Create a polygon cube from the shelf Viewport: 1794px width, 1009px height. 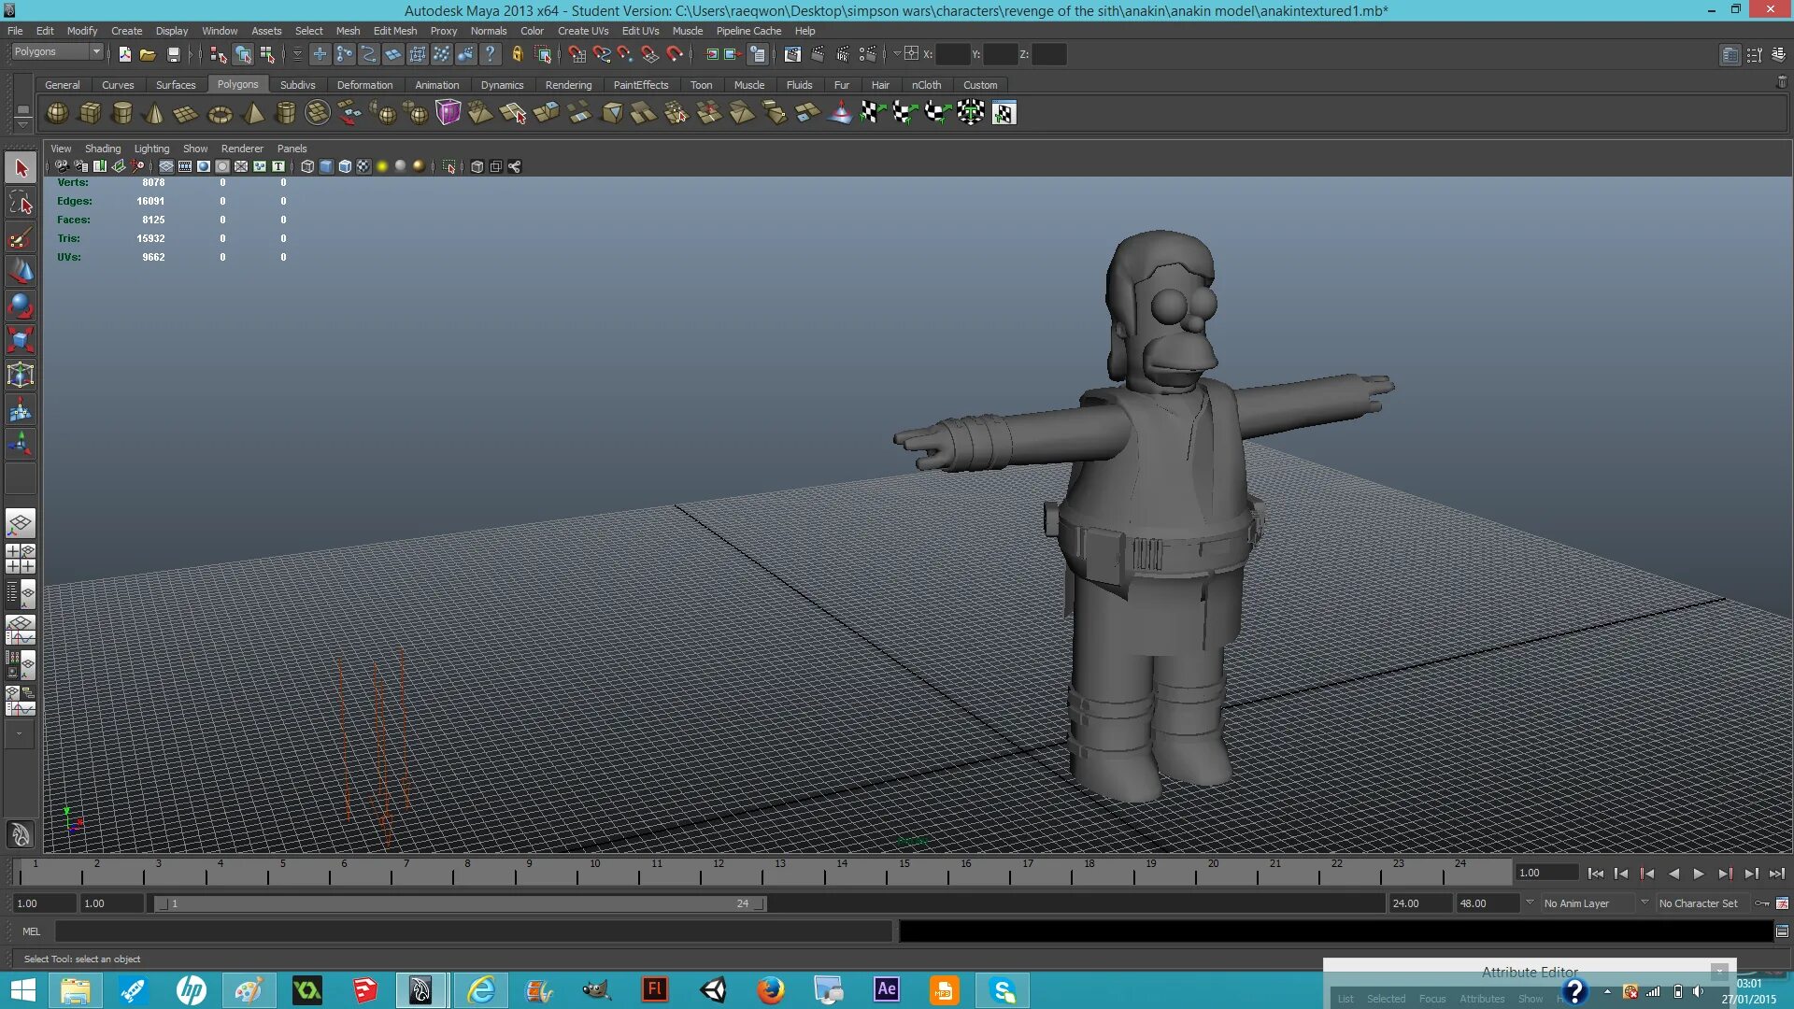coord(90,113)
